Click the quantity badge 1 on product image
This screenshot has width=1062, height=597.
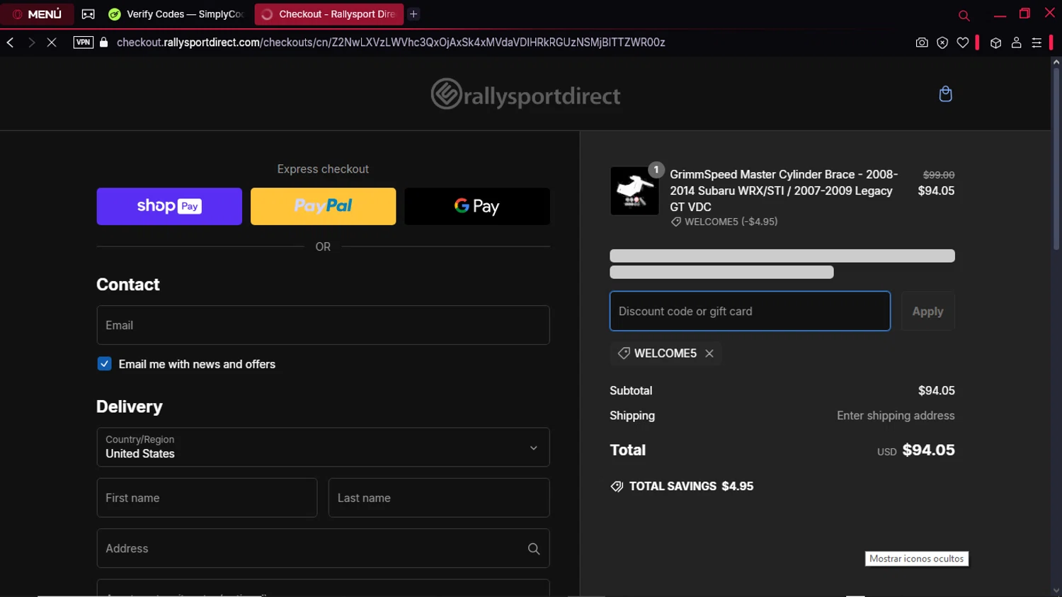pos(656,170)
